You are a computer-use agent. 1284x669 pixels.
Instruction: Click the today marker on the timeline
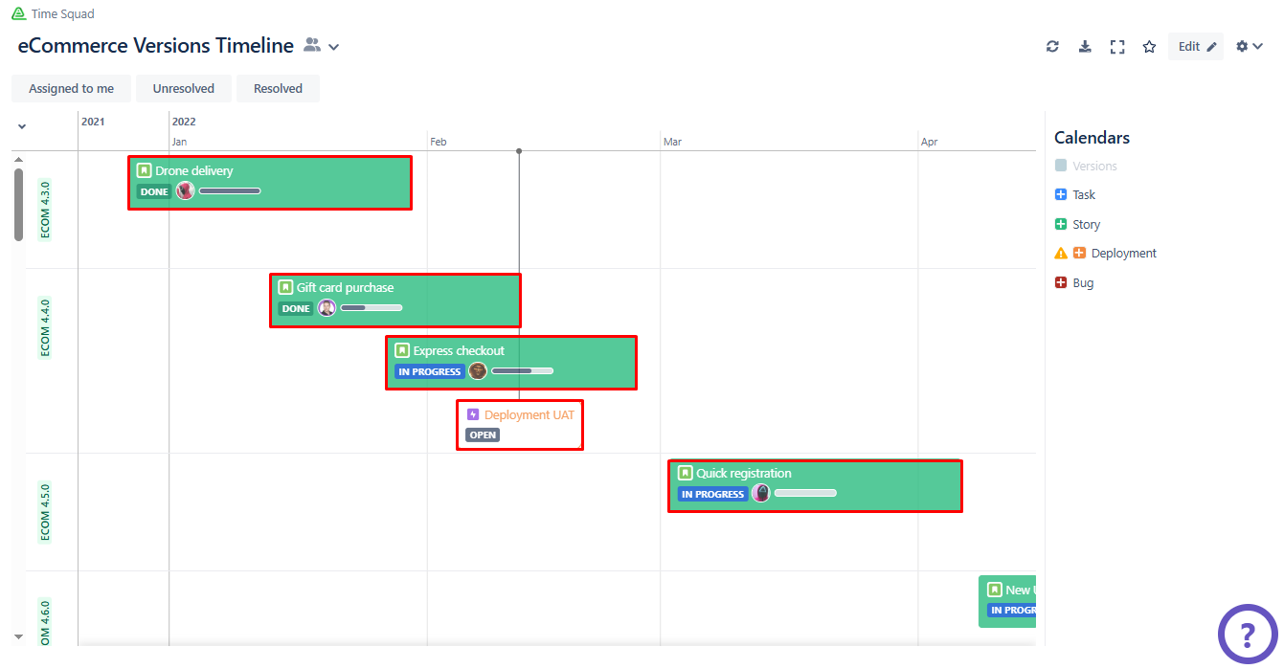[x=519, y=151]
